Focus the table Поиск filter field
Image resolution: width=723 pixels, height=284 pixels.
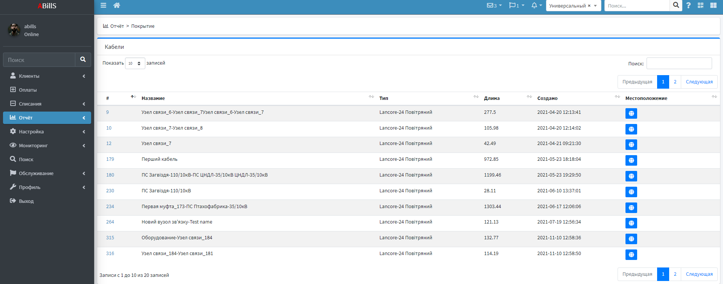click(x=679, y=63)
